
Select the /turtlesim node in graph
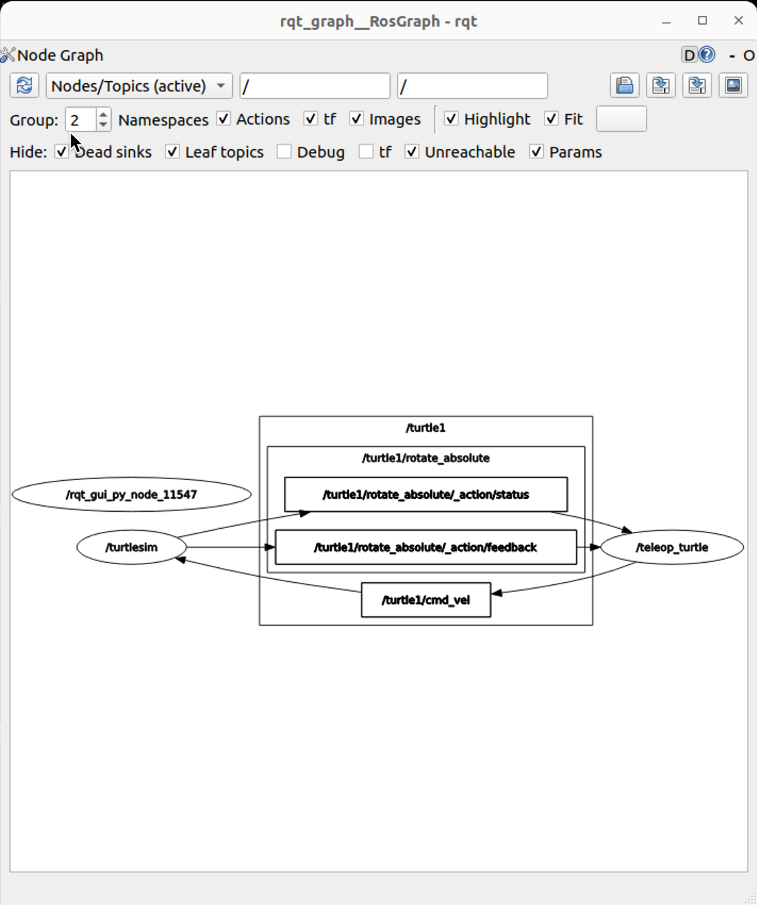click(132, 547)
